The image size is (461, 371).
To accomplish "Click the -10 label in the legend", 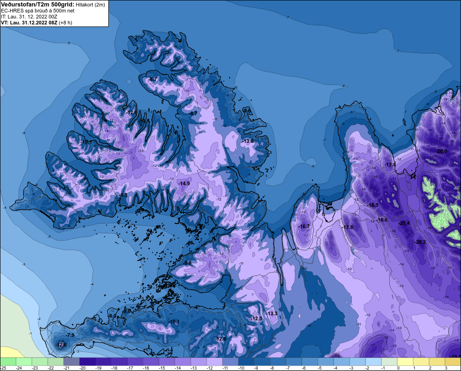I will pos(242,368).
